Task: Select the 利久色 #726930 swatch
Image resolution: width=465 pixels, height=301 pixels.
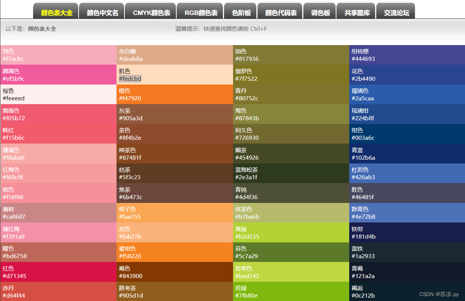Action: pos(291,134)
